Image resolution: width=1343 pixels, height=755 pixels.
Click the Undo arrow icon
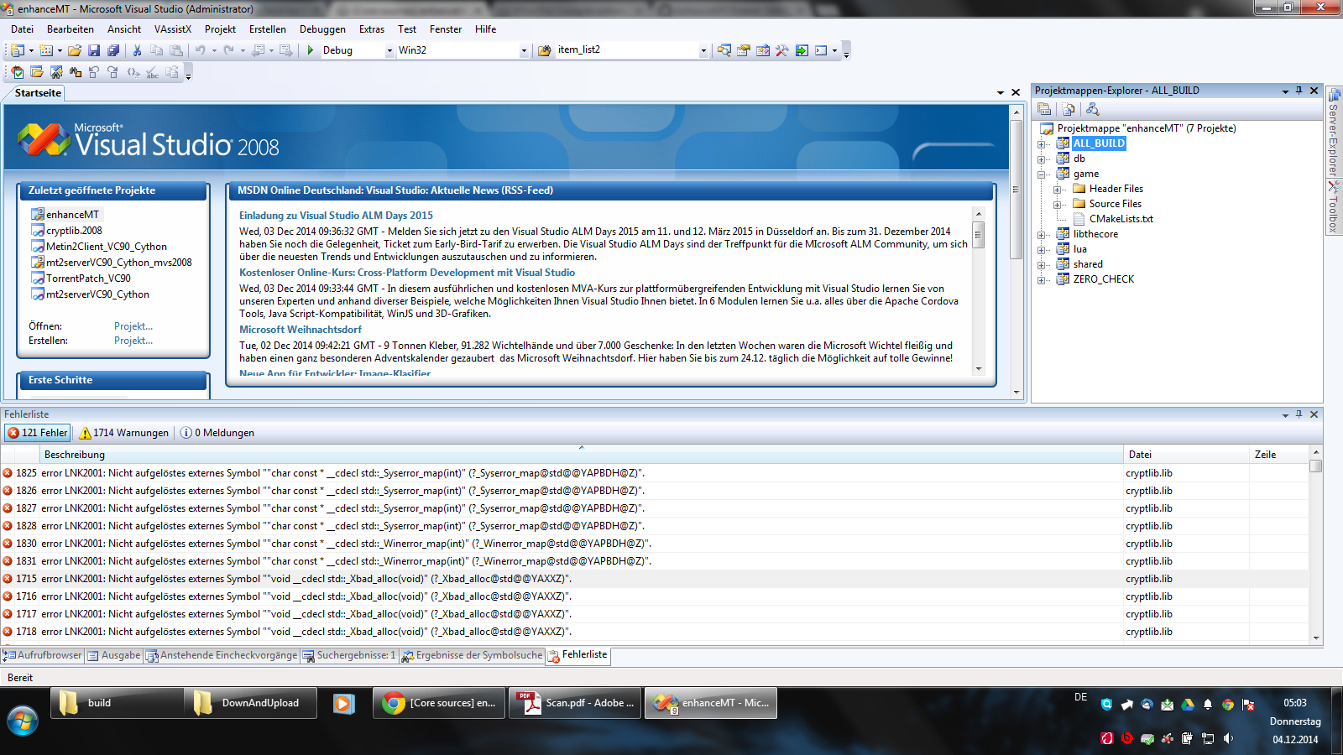click(200, 50)
